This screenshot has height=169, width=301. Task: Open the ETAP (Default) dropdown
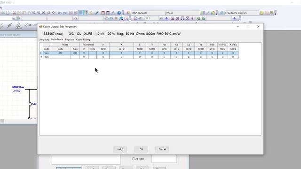click(148, 13)
